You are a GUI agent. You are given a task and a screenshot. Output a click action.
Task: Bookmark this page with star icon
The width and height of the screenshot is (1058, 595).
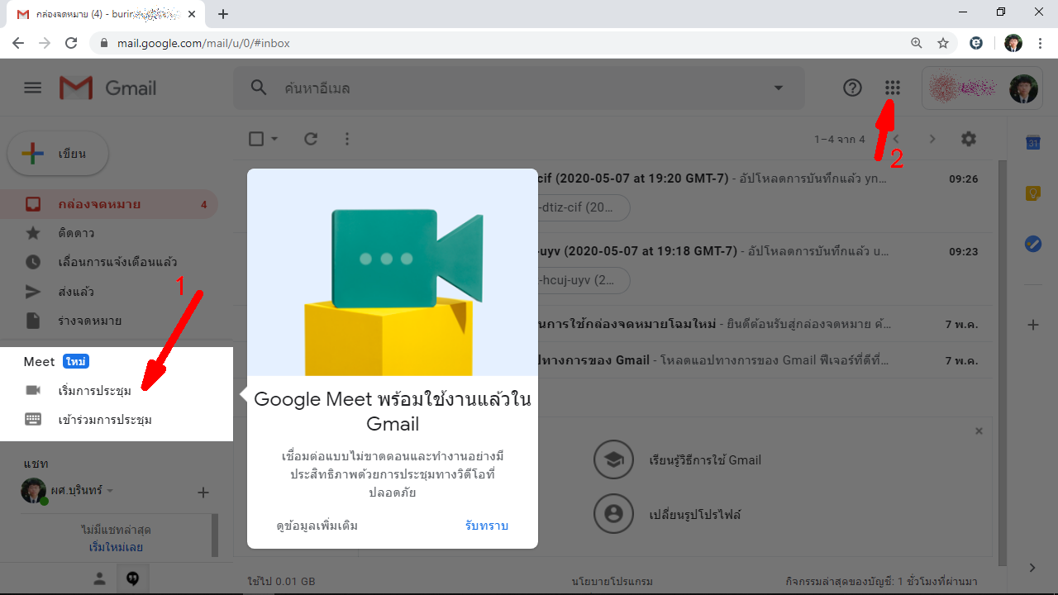[943, 43]
